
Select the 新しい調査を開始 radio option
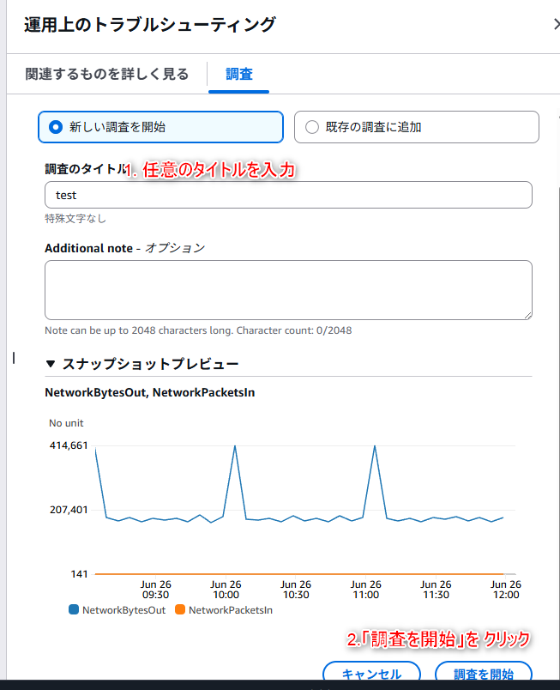click(x=160, y=127)
